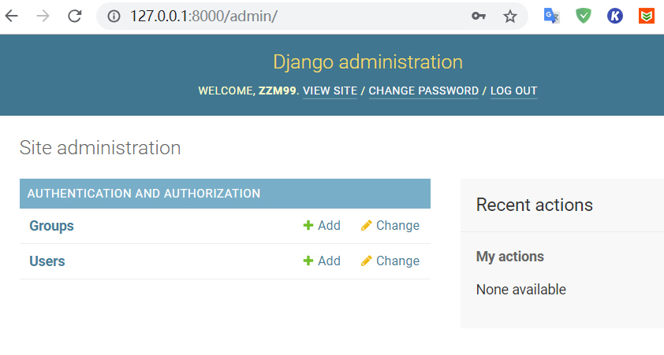Open the blue K extension icon

pyautogui.click(x=615, y=16)
